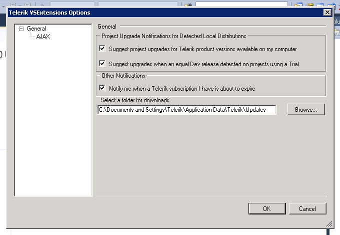Open the Browse... folder dialog

[x=306, y=110]
